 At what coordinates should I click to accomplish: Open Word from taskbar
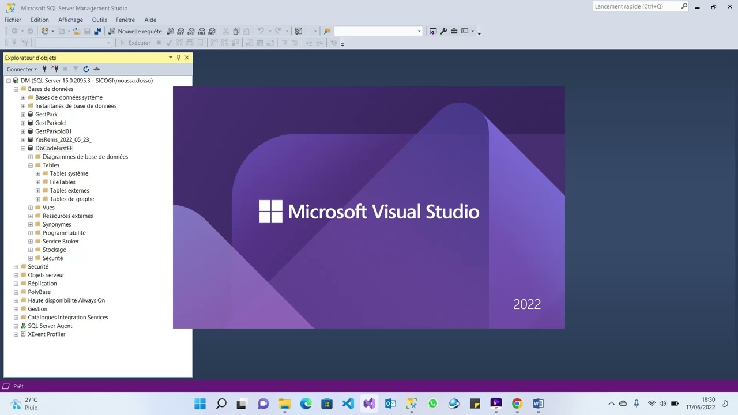point(538,403)
